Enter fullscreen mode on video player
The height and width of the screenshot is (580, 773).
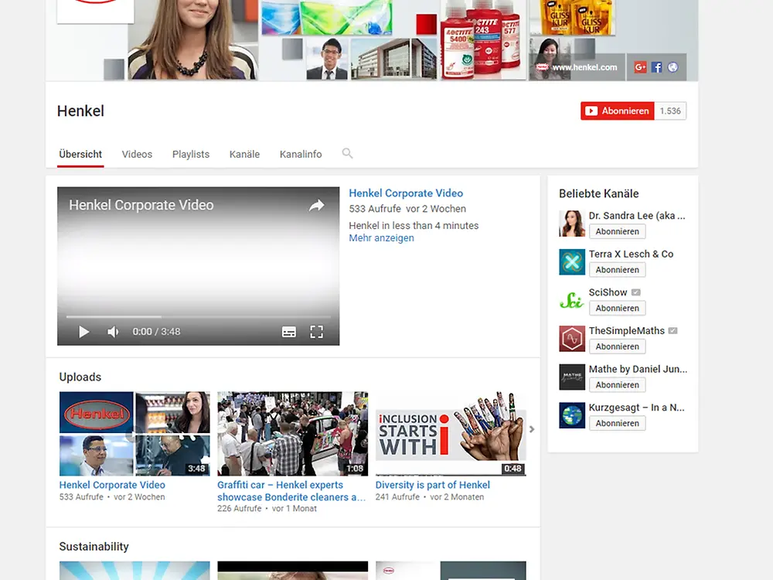pyautogui.click(x=316, y=332)
